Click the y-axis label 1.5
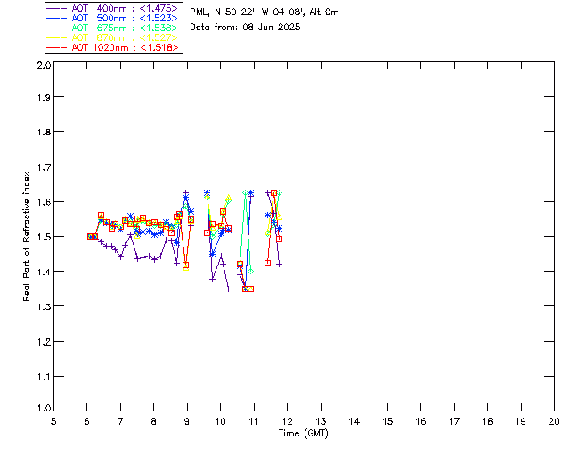Image resolution: width=570 pixels, height=456 pixels. click(44, 237)
